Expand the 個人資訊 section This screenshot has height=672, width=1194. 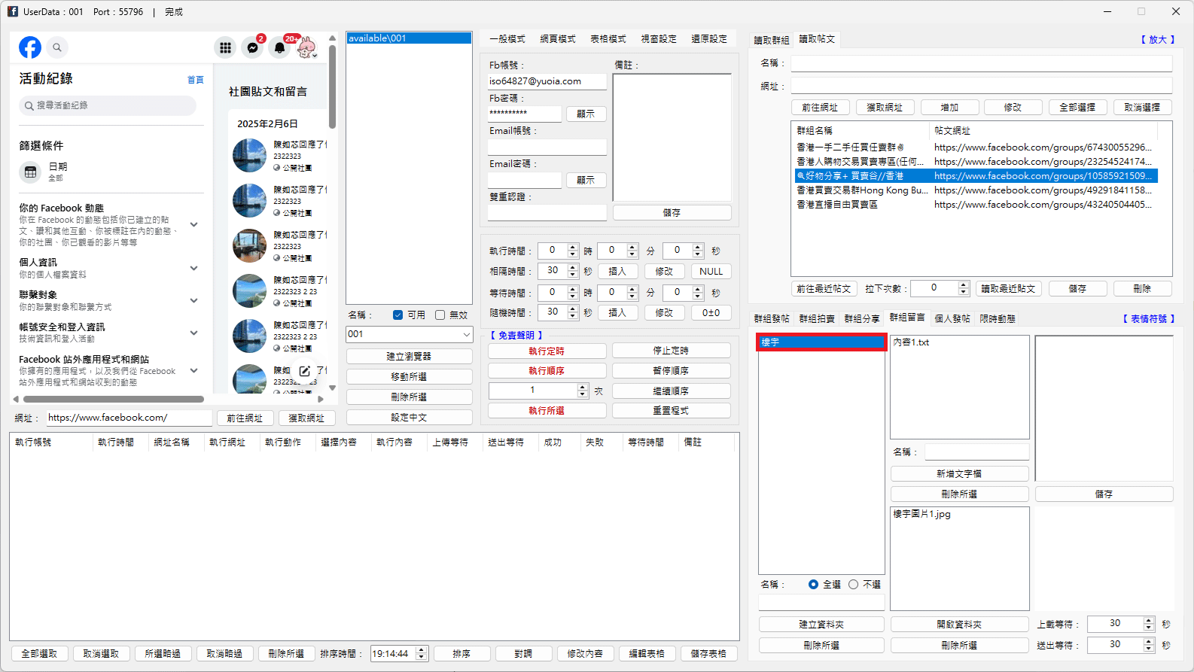193,268
